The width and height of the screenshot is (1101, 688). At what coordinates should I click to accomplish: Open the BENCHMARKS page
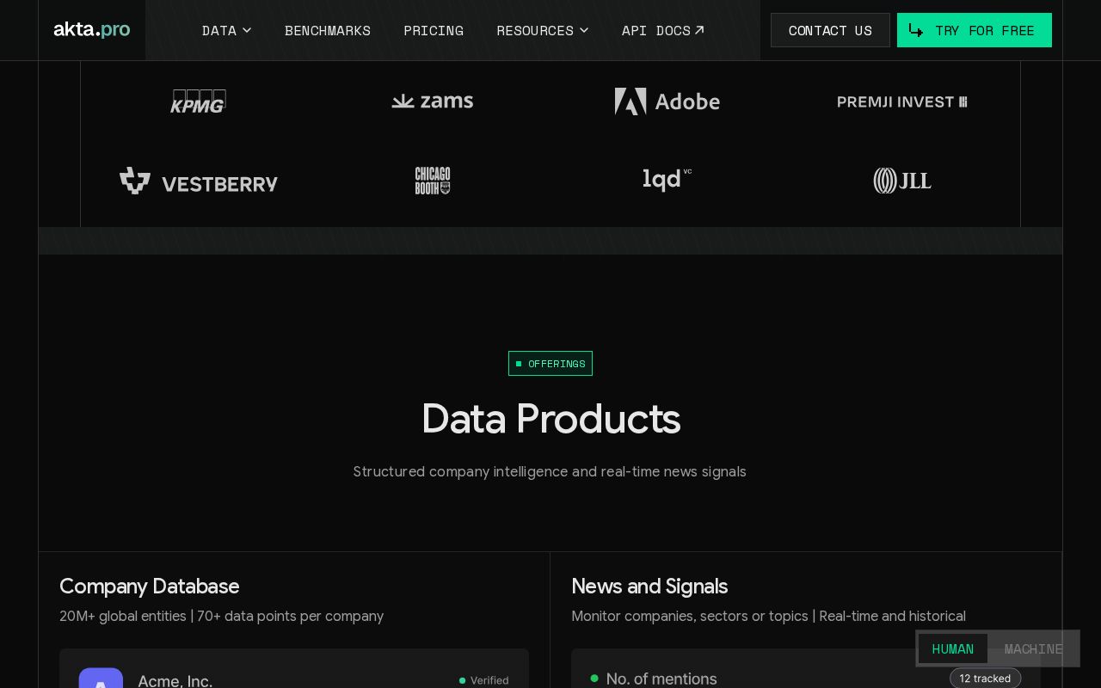328,30
